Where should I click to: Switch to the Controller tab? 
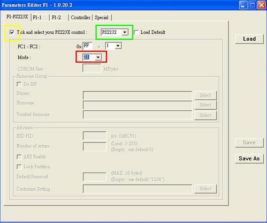pos(80,18)
